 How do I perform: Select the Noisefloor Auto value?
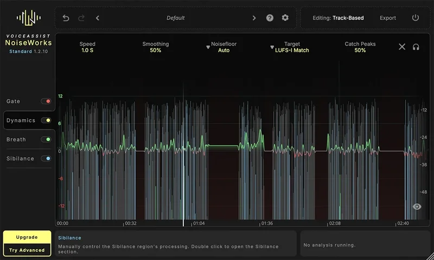pyautogui.click(x=224, y=50)
